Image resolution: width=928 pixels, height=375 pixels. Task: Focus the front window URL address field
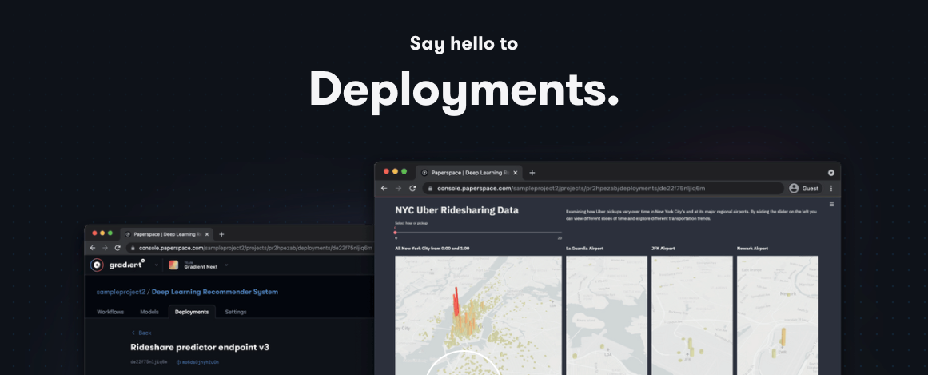point(603,189)
